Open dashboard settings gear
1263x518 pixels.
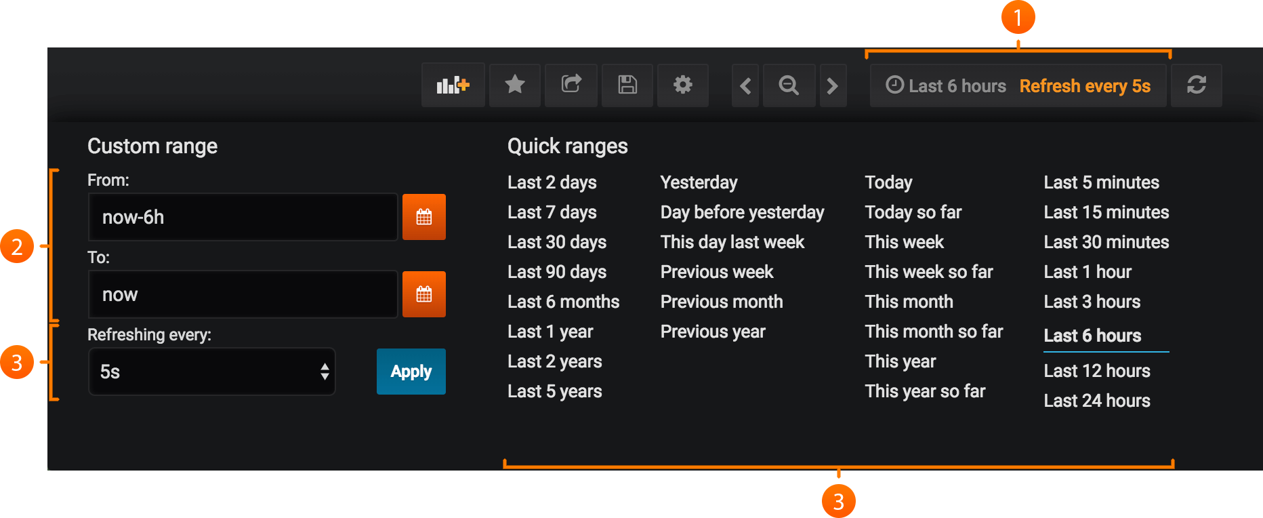click(x=682, y=85)
